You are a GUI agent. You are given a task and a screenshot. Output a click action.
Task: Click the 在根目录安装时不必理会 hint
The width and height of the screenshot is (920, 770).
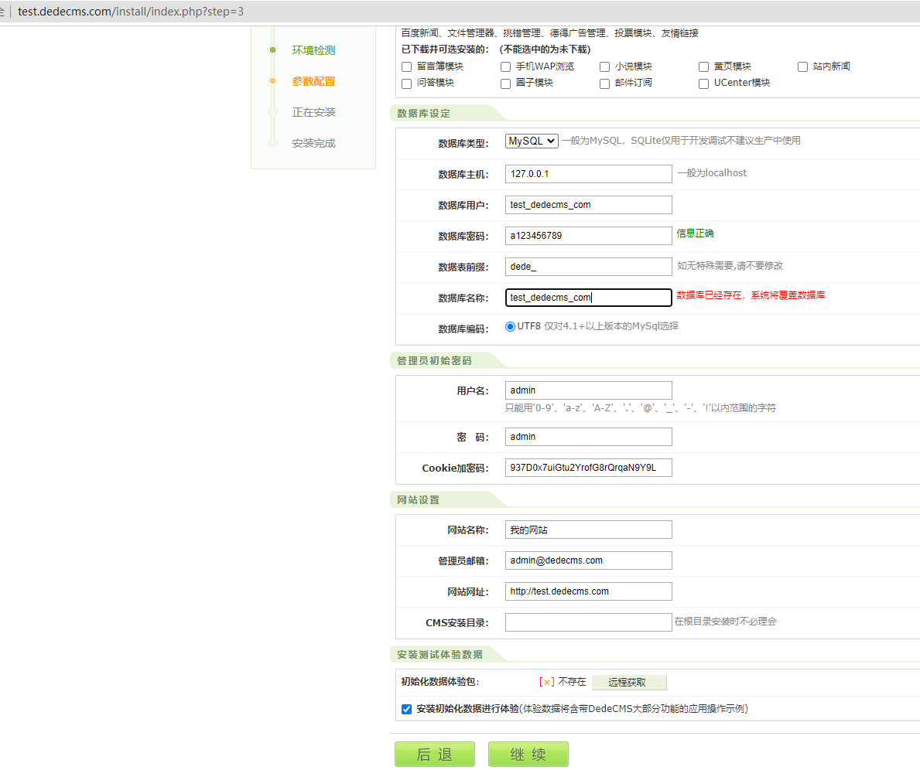[x=725, y=622]
